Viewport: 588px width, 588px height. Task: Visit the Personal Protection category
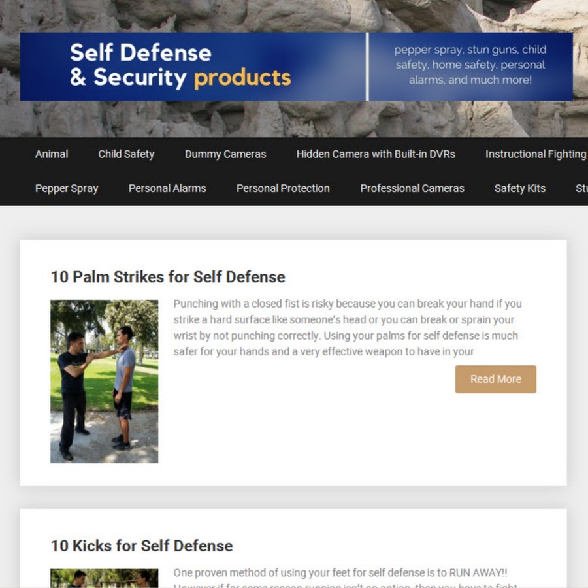(283, 188)
